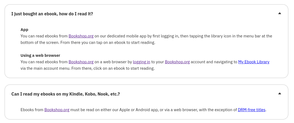Click the text 'click on an ebook to start reading'
The image size is (294, 123).
[124, 68]
